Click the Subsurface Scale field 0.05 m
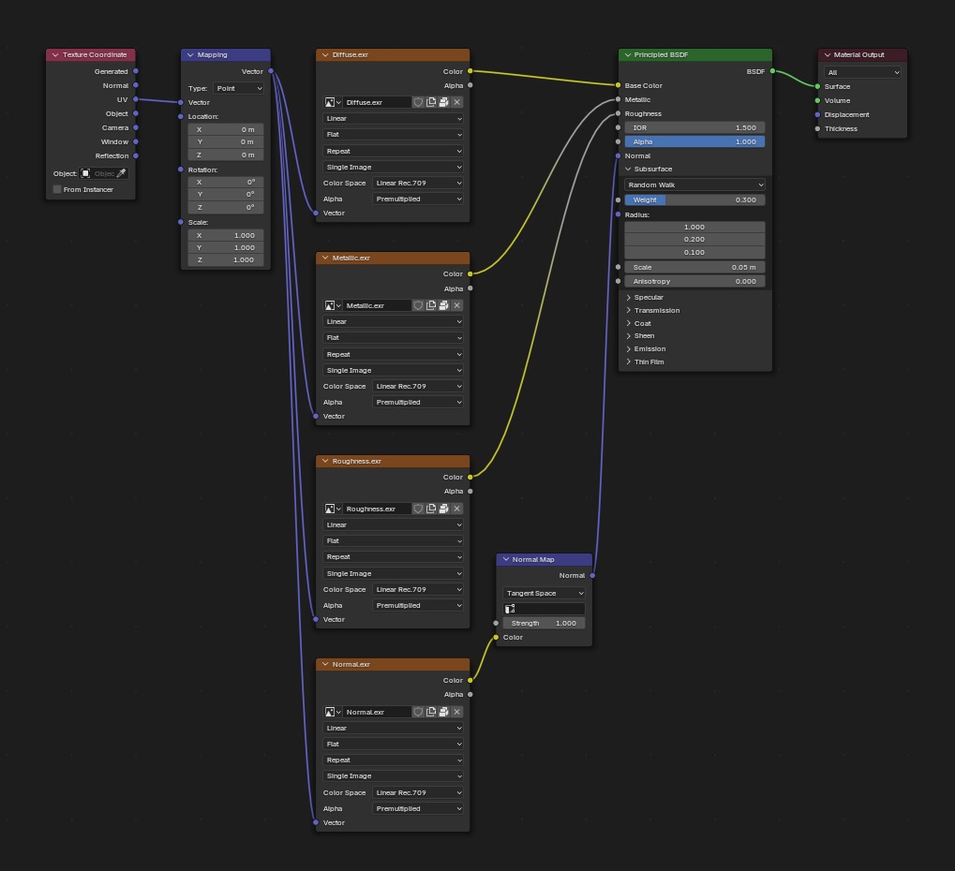955x871 pixels. point(694,267)
